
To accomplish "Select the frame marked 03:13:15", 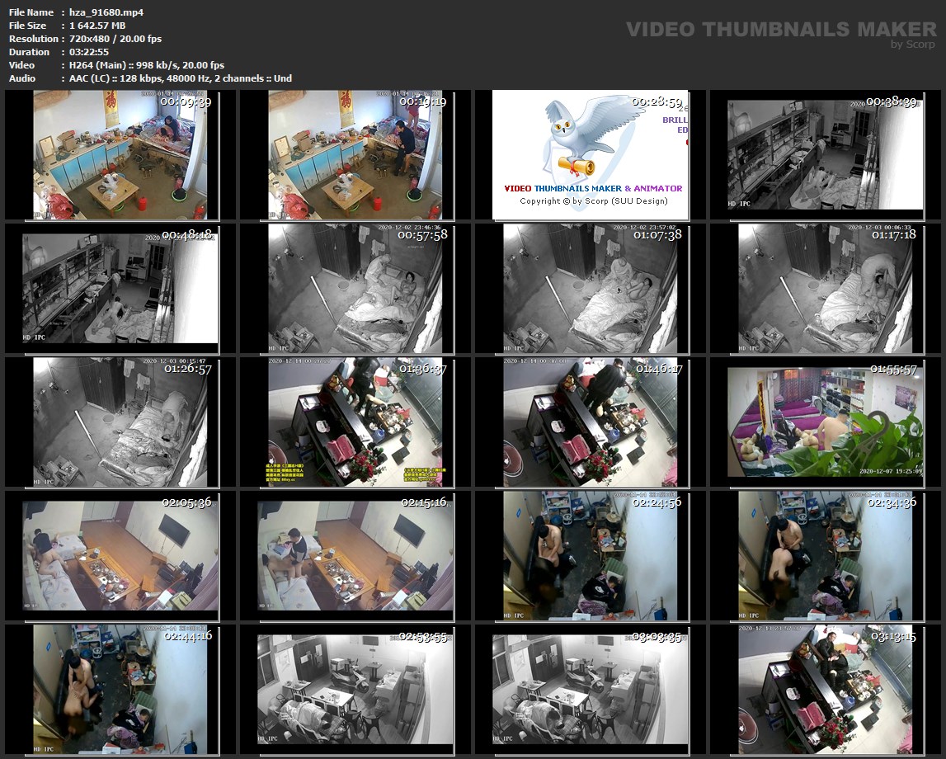I will (x=826, y=689).
